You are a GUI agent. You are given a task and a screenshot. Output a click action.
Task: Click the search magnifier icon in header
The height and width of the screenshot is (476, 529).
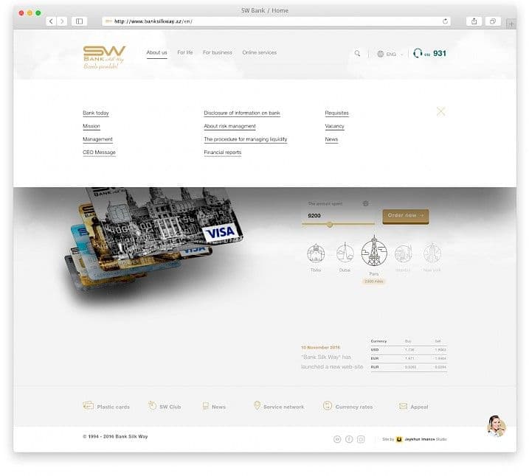[357, 53]
